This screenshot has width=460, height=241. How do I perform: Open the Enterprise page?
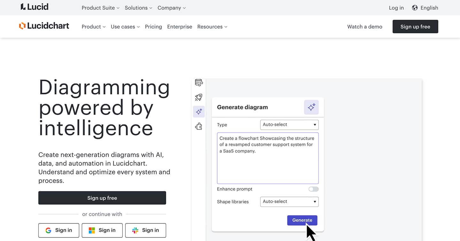180,27
